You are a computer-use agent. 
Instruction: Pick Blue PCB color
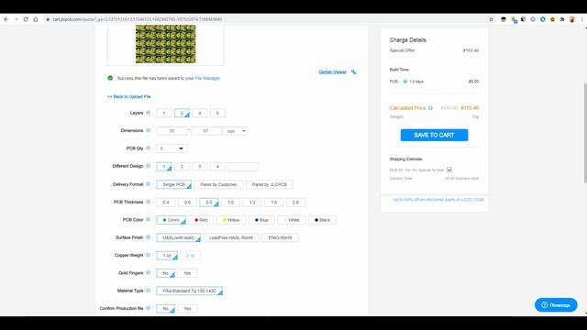coord(261,220)
